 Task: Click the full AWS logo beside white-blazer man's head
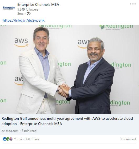[21, 42]
